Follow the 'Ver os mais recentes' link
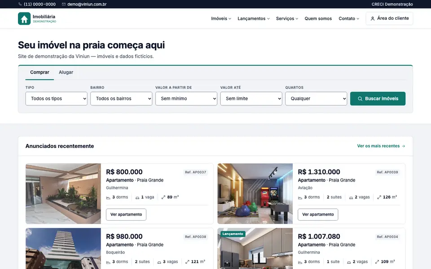 coord(381,146)
